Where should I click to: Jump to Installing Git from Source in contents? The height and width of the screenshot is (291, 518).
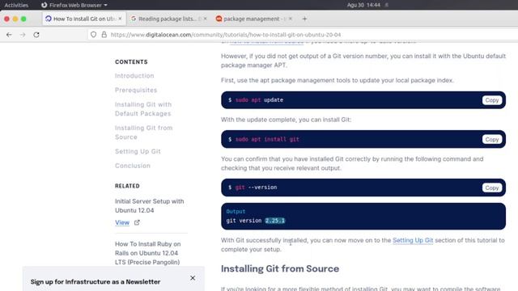point(144,133)
